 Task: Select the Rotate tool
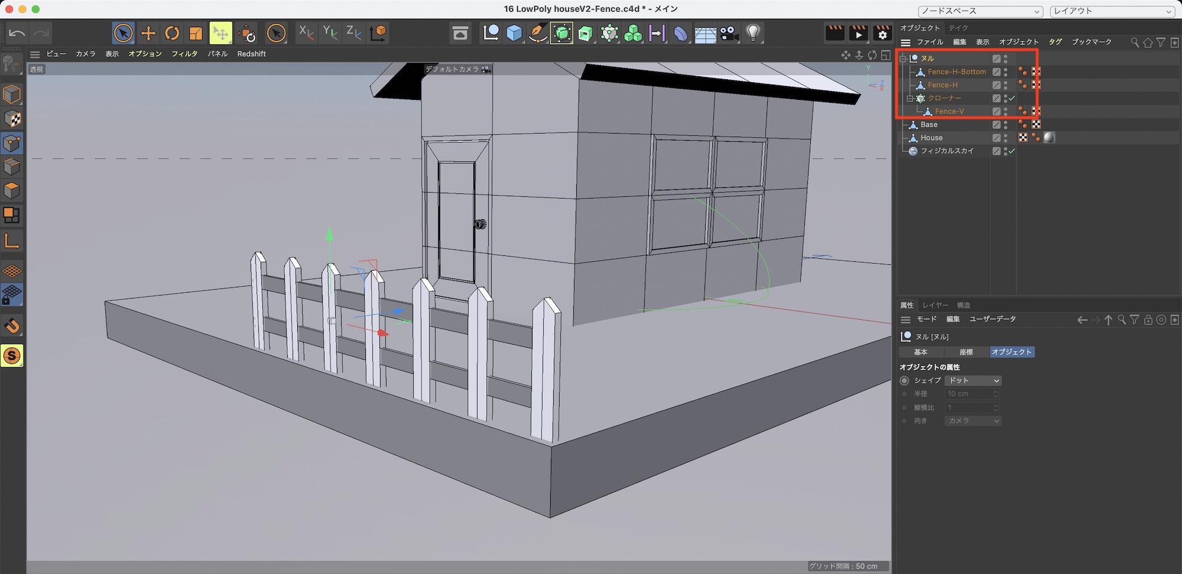[172, 34]
